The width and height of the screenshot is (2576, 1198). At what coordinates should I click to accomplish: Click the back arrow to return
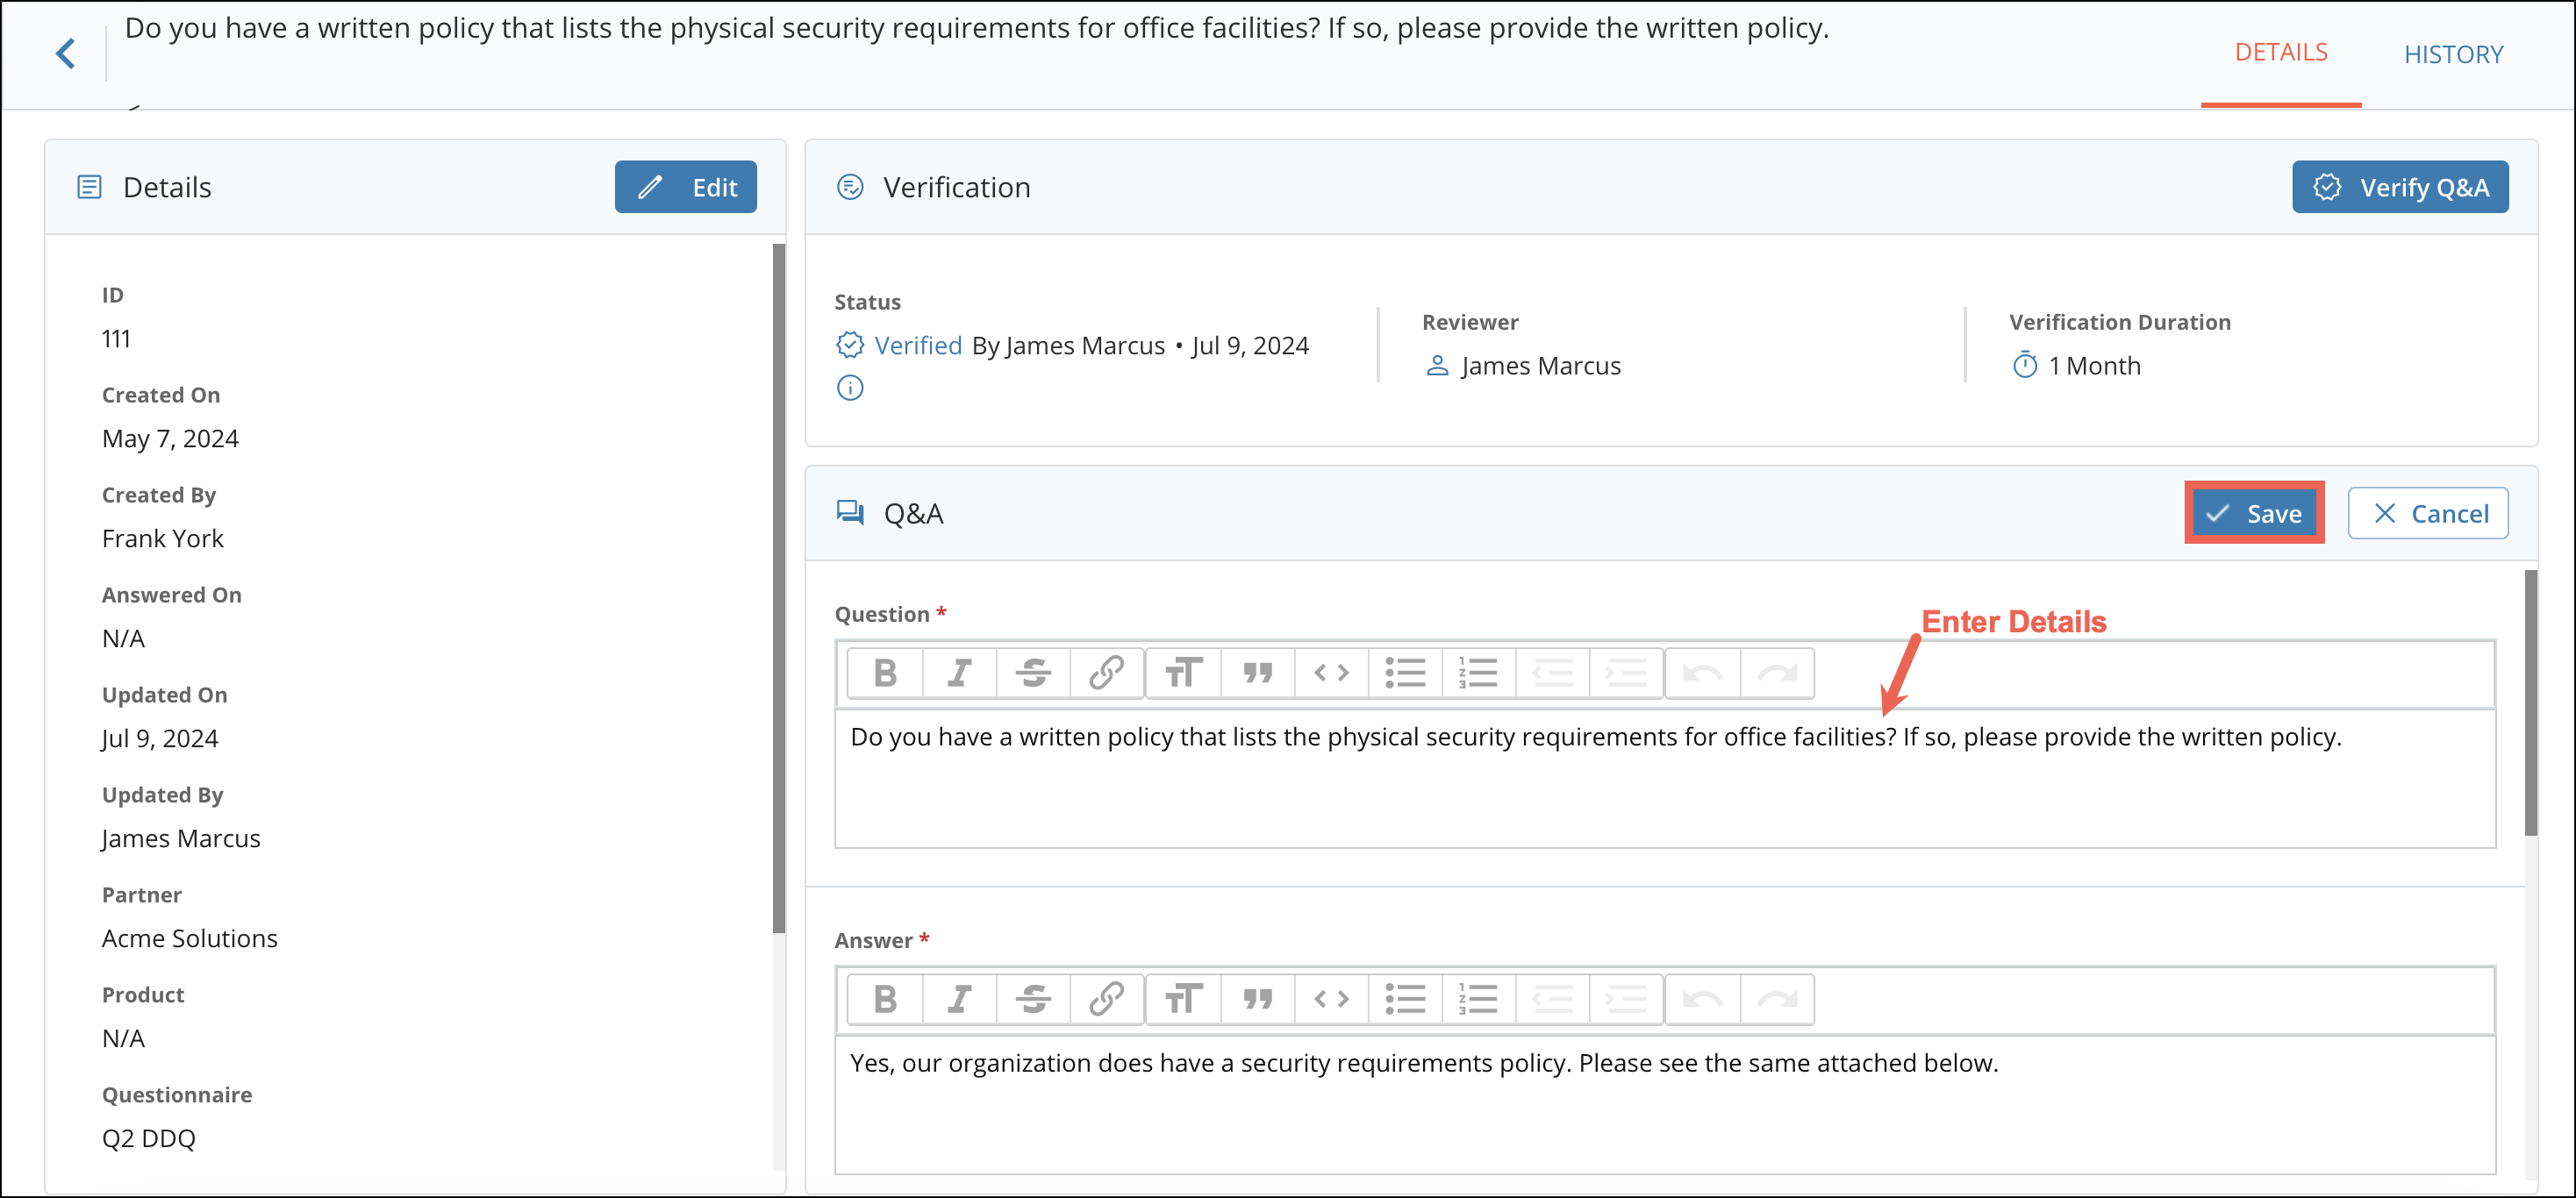[x=65, y=53]
